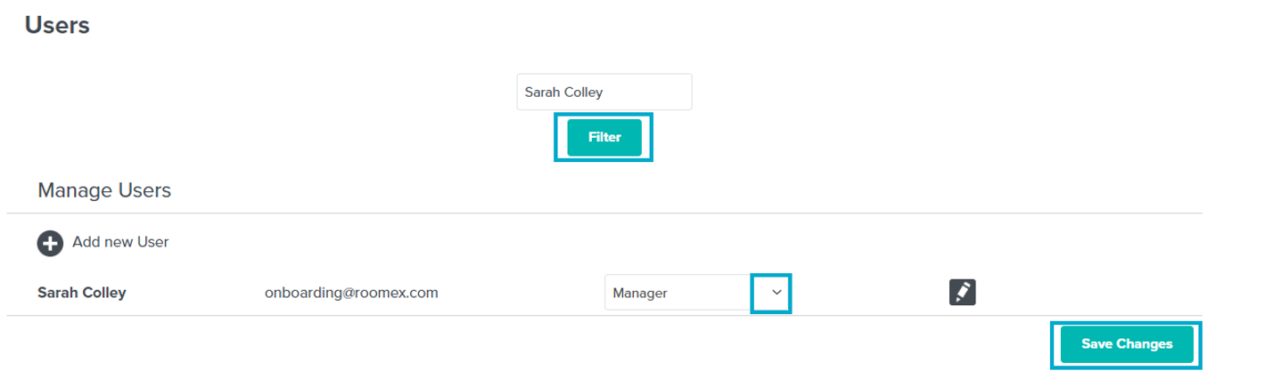Click the Manage Users section title

point(104,190)
